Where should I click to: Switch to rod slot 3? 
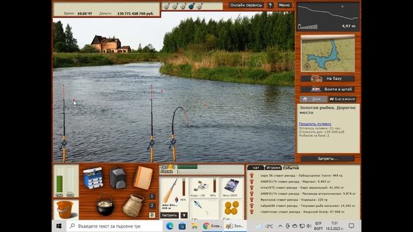(152, 215)
